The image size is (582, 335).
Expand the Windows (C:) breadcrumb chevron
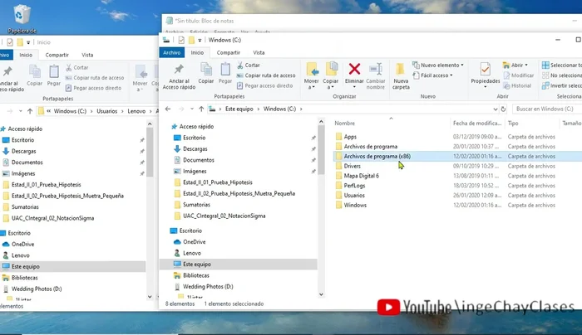click(x=301, y=109)
